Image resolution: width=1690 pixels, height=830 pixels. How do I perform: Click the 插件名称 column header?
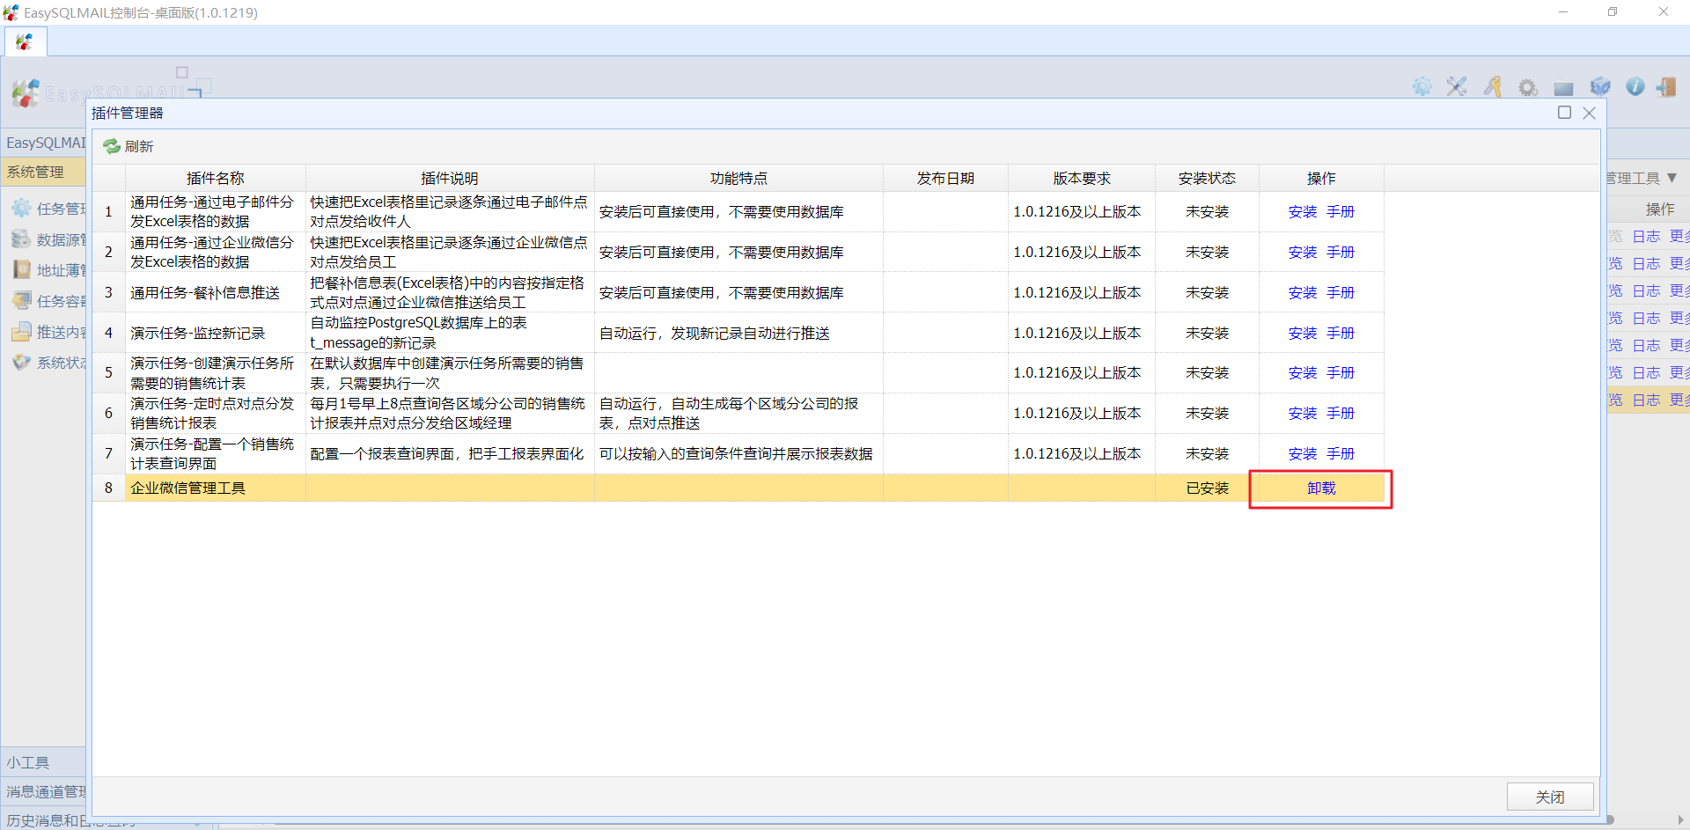pos(216,178)
